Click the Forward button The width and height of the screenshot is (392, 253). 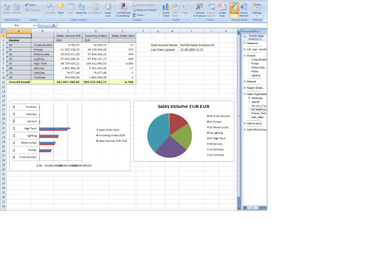point(32,10)
